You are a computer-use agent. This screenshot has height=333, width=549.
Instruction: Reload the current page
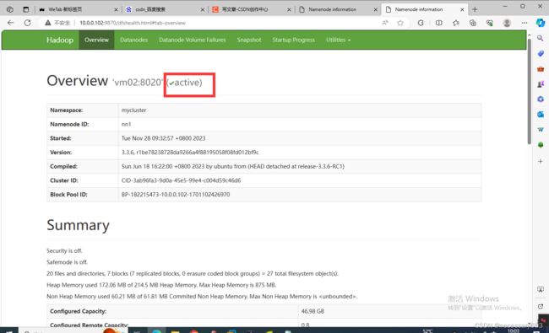point(27,23)
